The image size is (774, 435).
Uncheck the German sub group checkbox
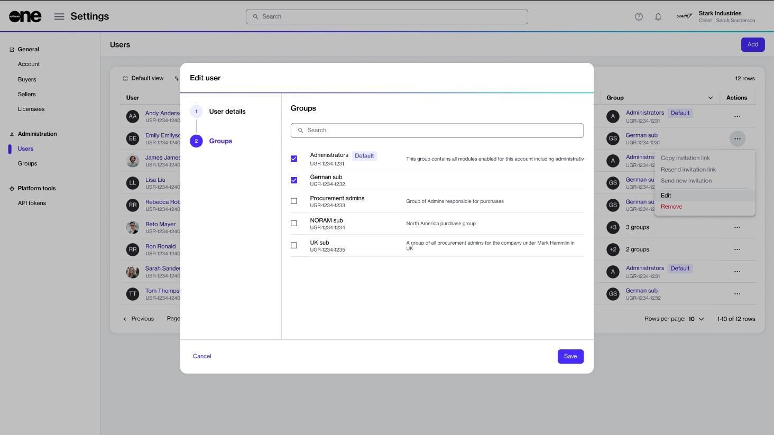[294, 180]
